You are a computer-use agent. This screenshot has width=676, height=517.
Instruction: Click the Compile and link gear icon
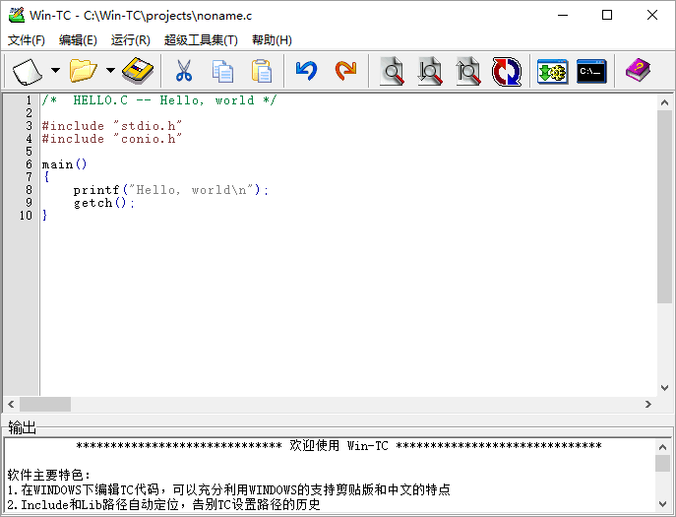point(552,71)
